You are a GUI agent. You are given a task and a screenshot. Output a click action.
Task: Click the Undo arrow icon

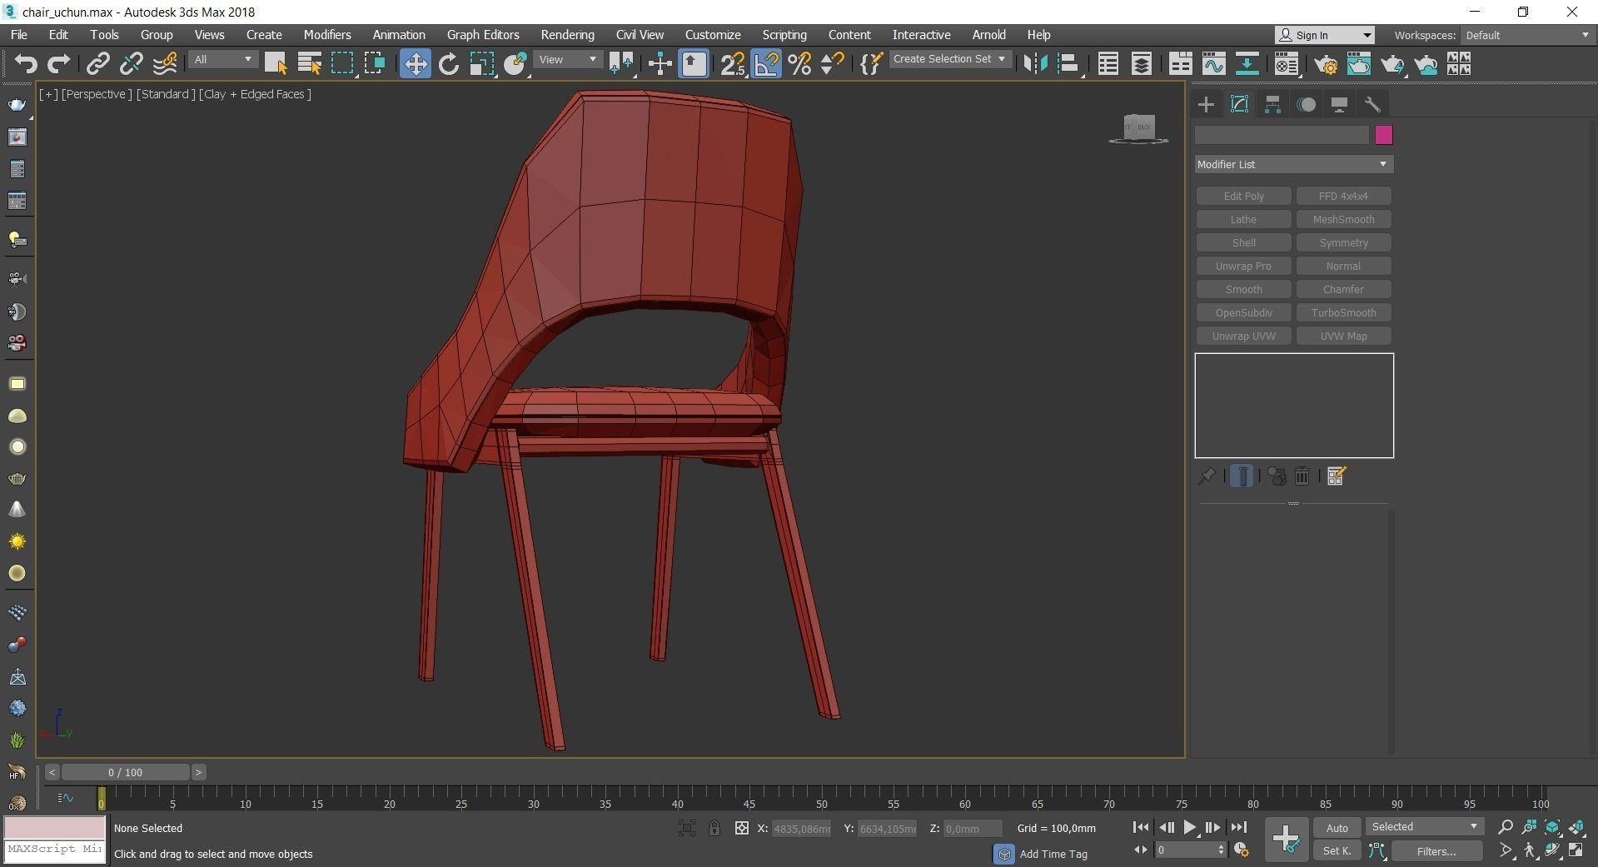[x=26, y=63]
